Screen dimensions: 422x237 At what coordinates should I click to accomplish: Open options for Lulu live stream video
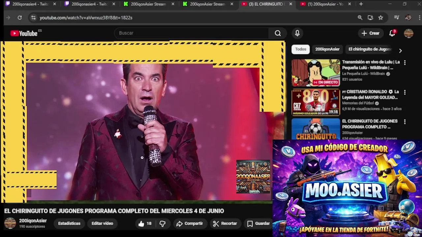tap(405, 63)
